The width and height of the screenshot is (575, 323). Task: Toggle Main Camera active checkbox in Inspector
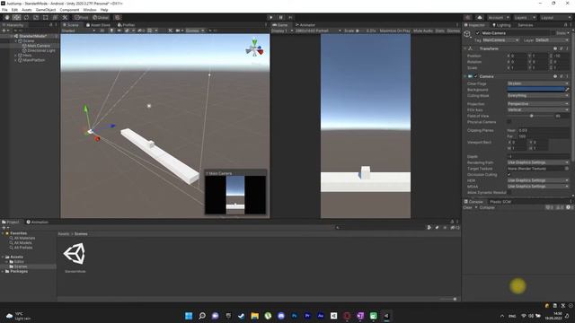tap(477, 33)
